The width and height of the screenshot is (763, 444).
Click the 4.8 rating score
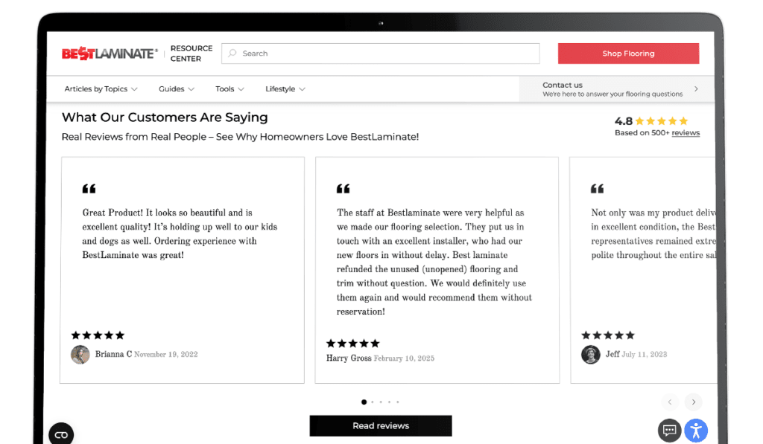click(624, 121)
